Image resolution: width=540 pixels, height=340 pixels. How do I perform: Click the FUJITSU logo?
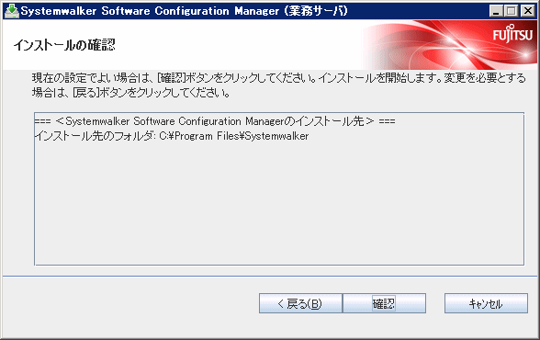pos(512,34)
